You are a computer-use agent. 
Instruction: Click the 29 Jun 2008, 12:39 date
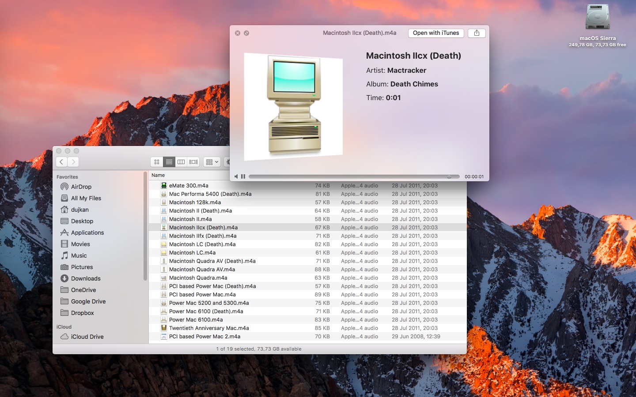(x=416, y=337)
